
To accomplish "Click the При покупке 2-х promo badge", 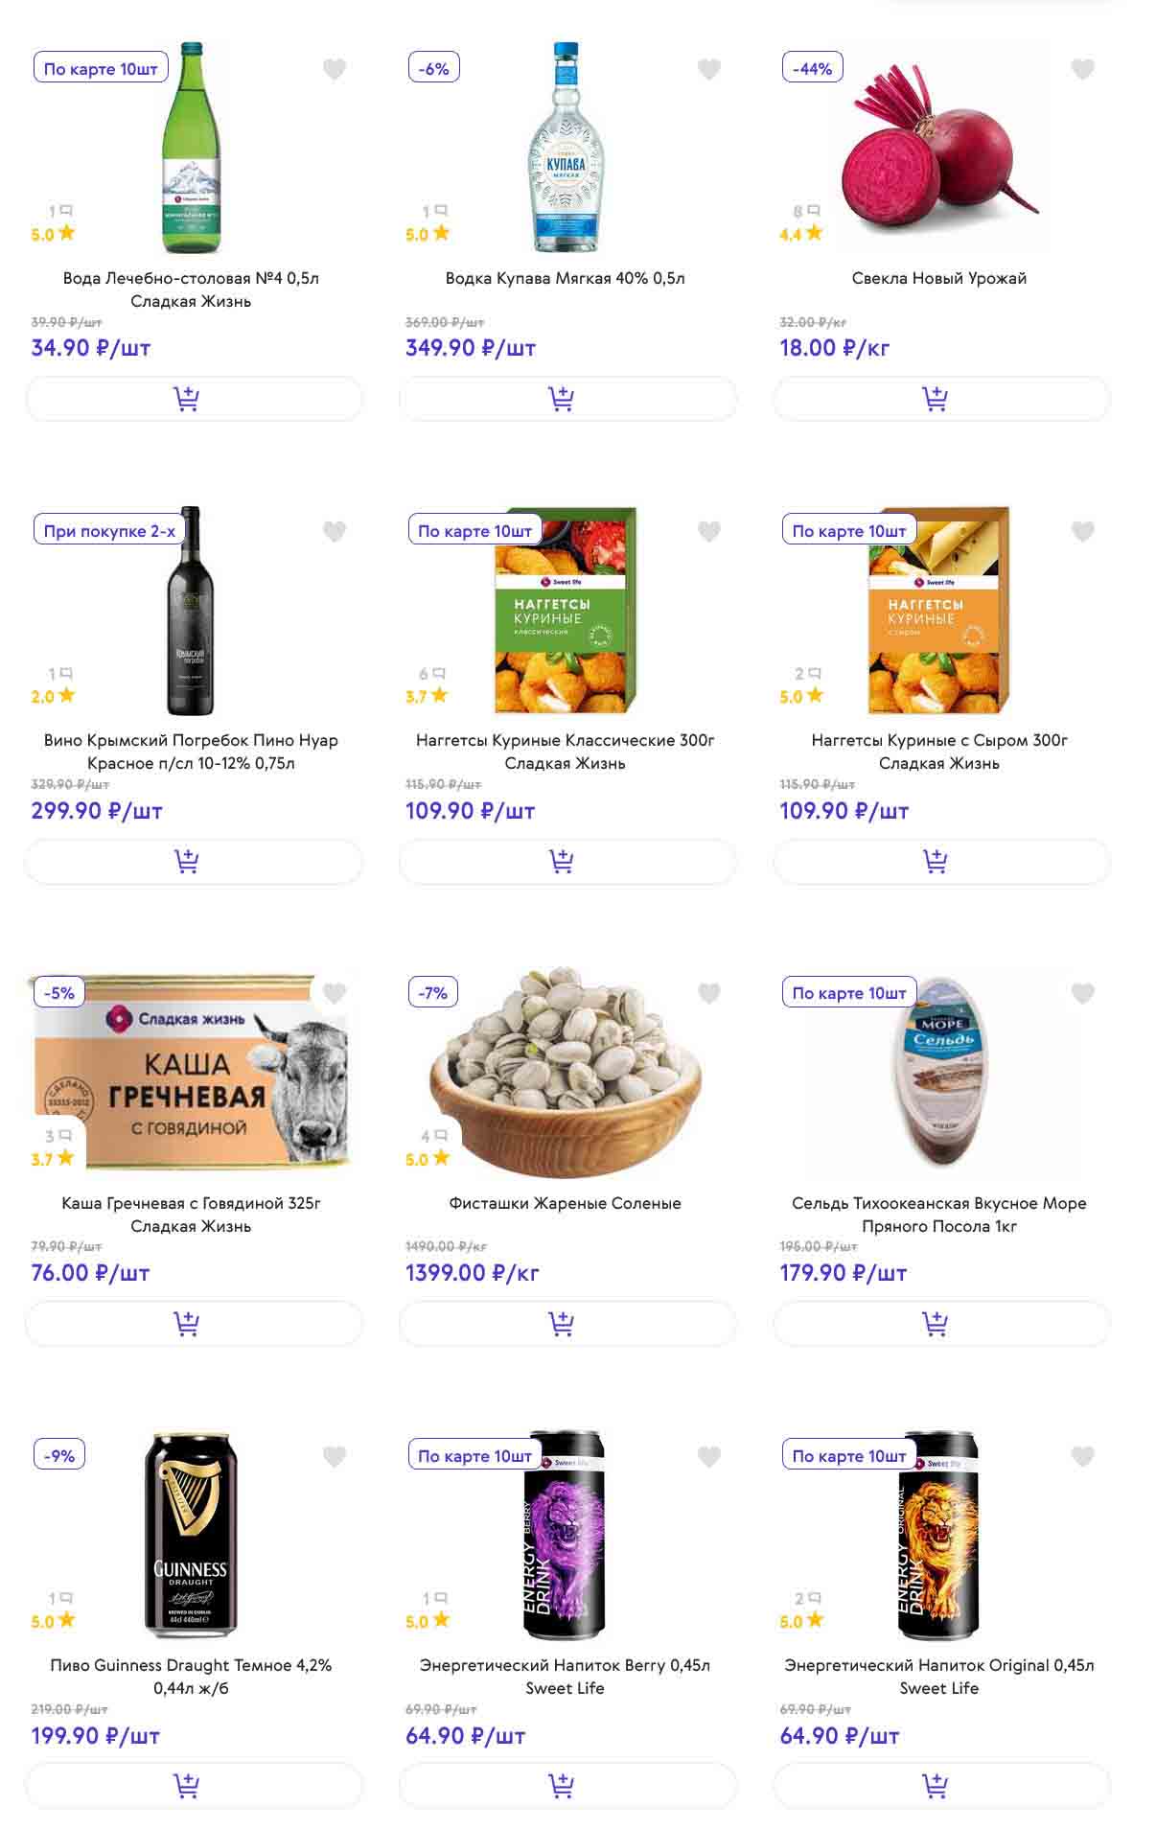I will click(x=109, y=531).
